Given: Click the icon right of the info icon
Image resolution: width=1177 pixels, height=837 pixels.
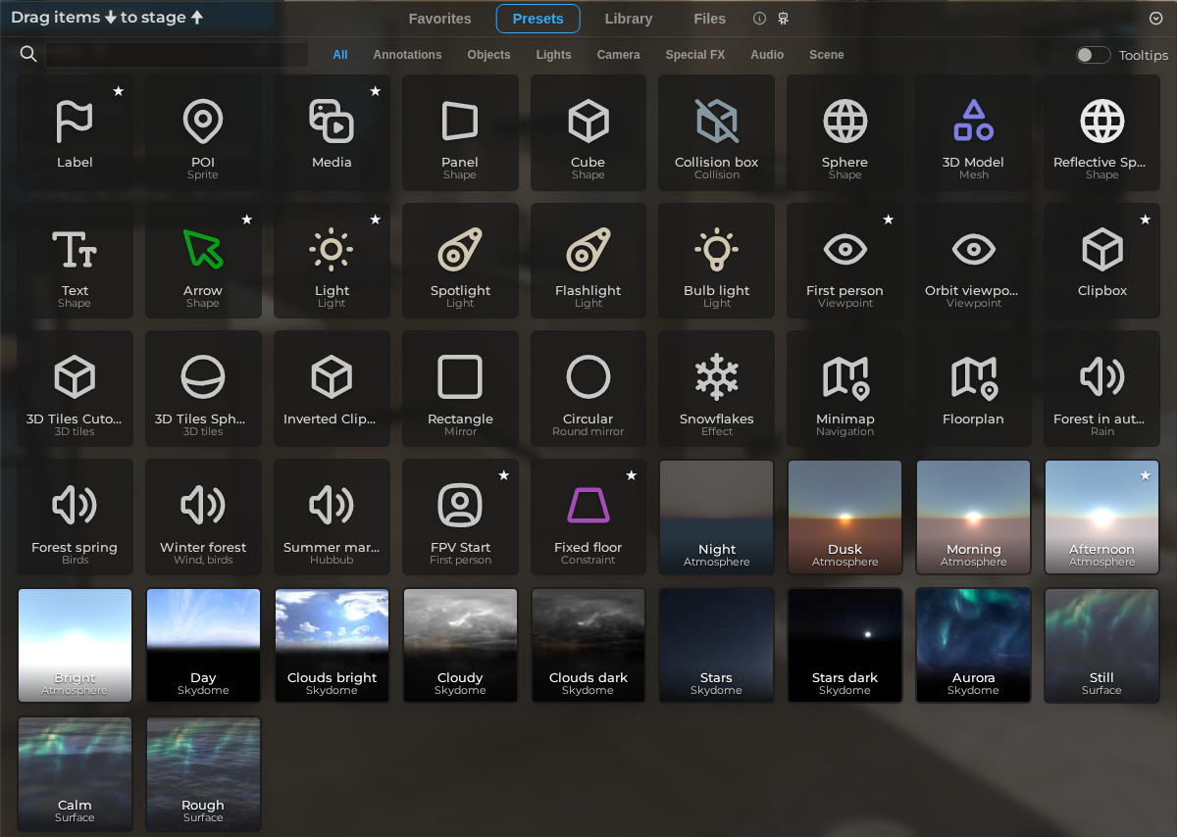Looking at the screenshot, I should tap(784, 19).
